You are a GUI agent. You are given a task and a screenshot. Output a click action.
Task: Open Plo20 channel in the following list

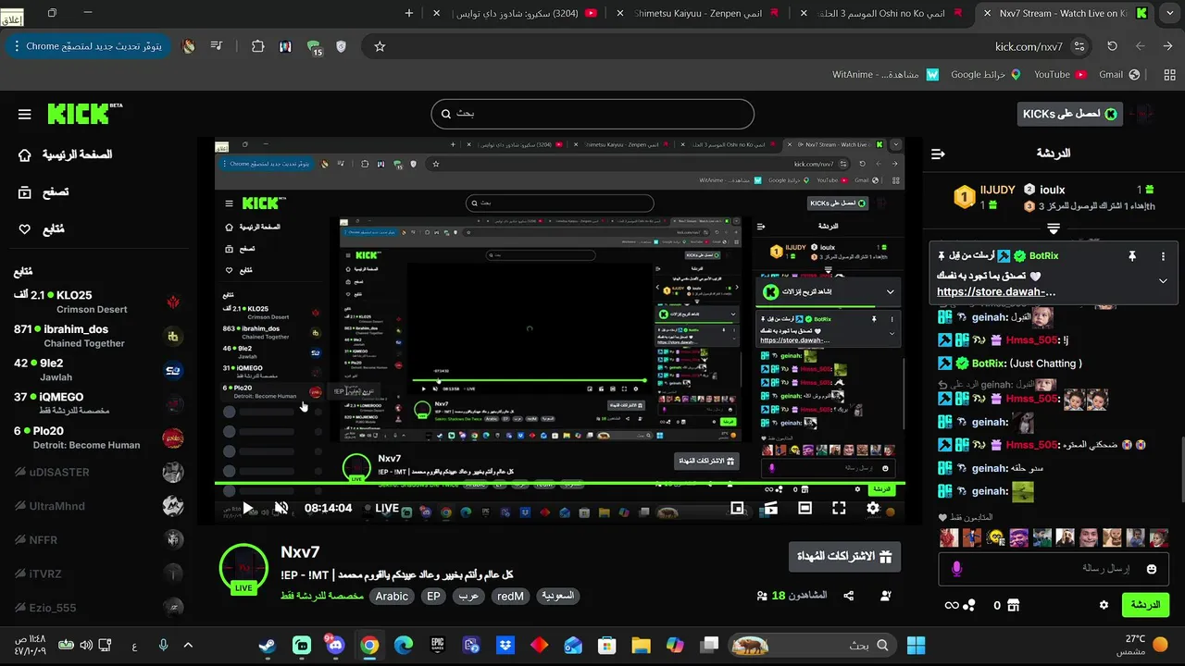(98, 438)
